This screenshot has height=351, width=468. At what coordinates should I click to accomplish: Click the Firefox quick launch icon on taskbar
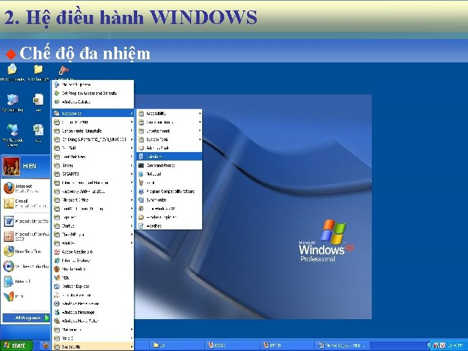pos(45,345)
